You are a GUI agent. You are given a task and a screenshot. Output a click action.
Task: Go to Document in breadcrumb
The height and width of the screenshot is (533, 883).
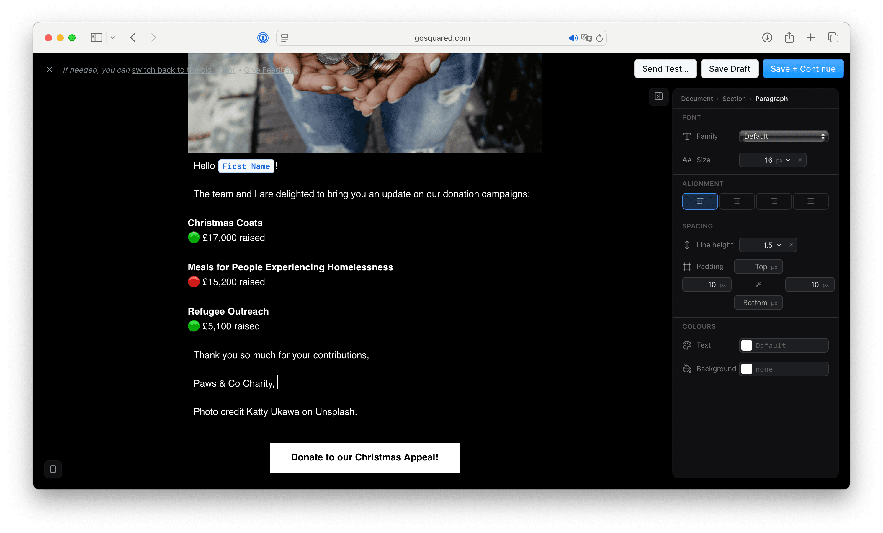(x=697, y=99)
